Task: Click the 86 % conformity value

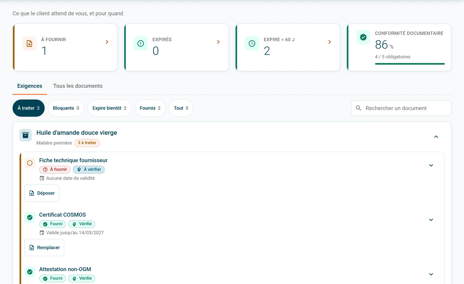Action: point(384,45)
